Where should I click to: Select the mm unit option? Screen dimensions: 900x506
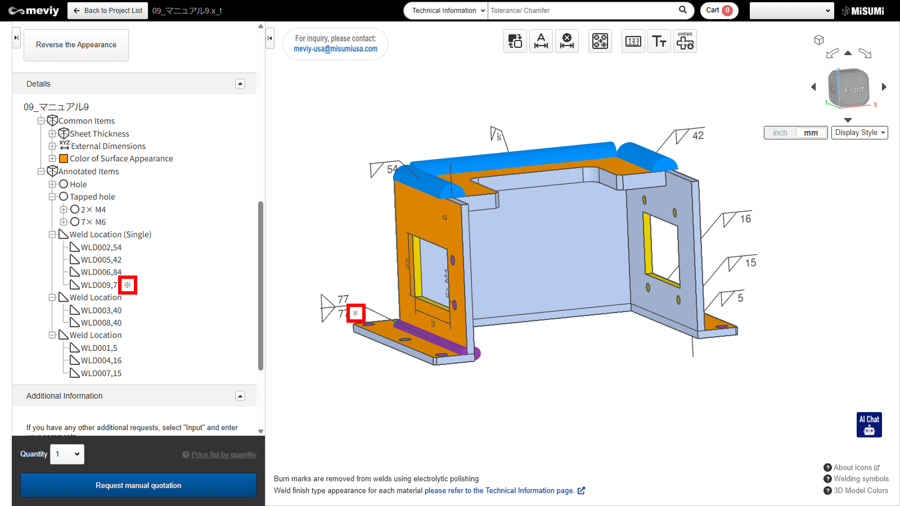[811, 133]
